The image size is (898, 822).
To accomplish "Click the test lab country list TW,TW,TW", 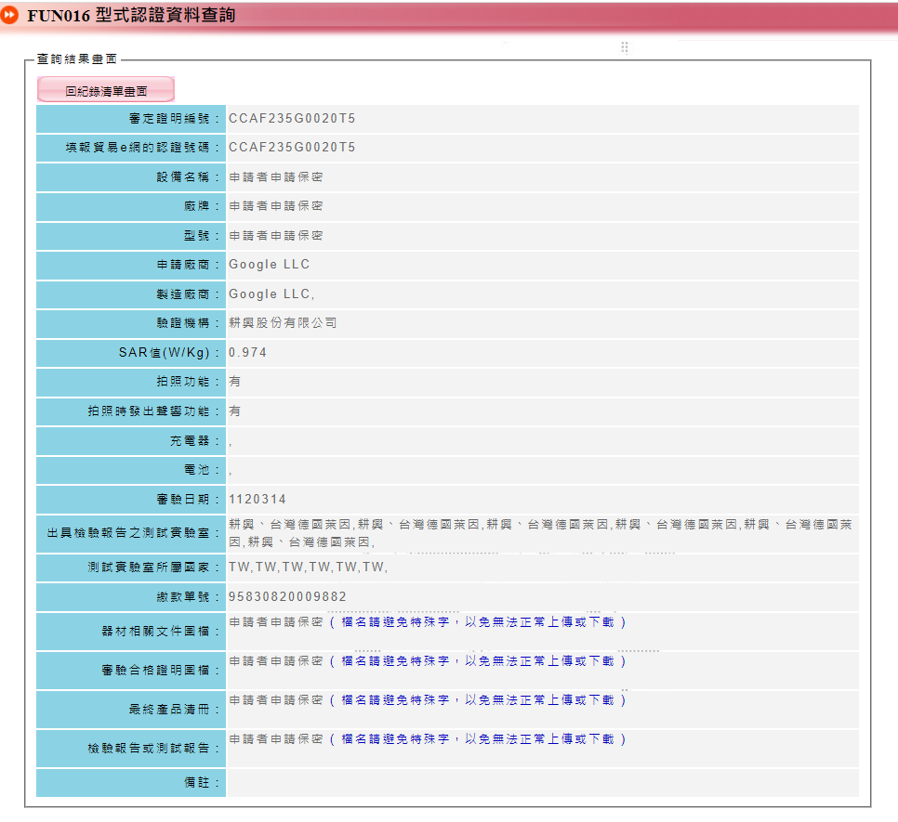I will coord(308,568).
